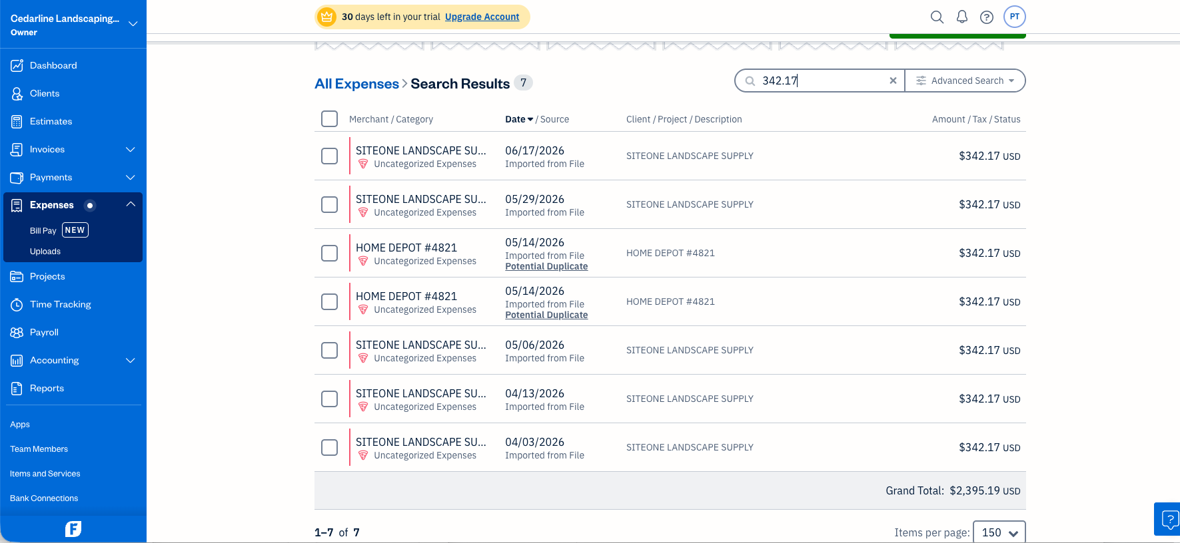Screen dimensions: 1180x543
Task: Go back to All Expenses breadcrumb
Action: tap(356, 84)
